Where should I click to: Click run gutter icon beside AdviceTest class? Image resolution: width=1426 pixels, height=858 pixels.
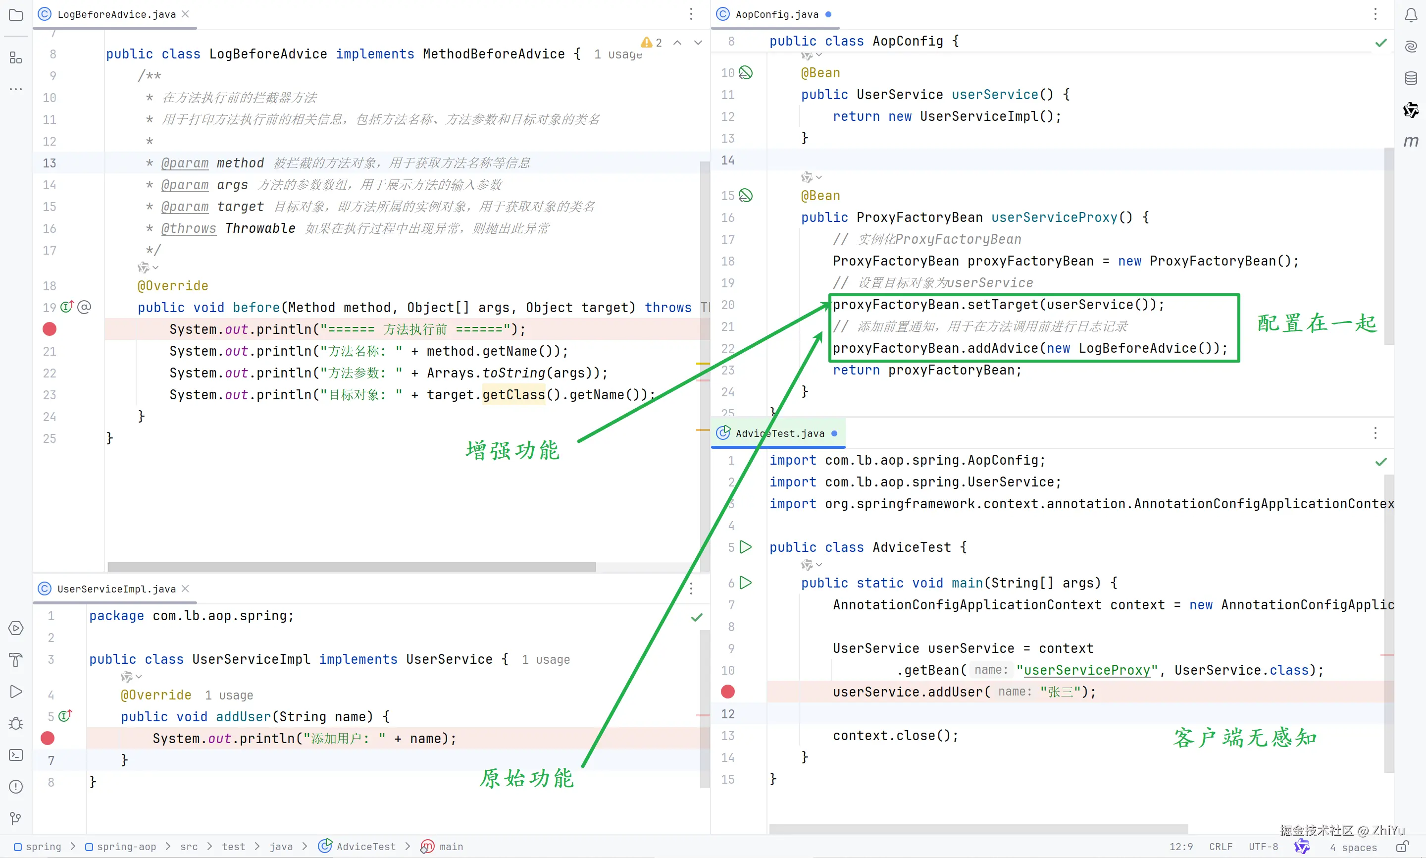coord(745,547)
